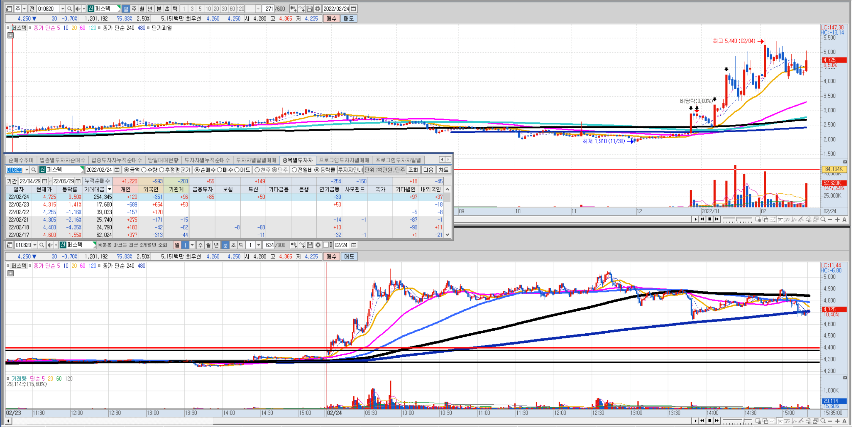Open the 거래대금 column dropdown arrow

[109, 189]
